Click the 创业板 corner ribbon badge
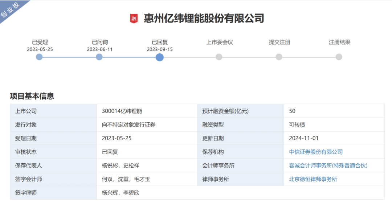 (x=10, y=10)
